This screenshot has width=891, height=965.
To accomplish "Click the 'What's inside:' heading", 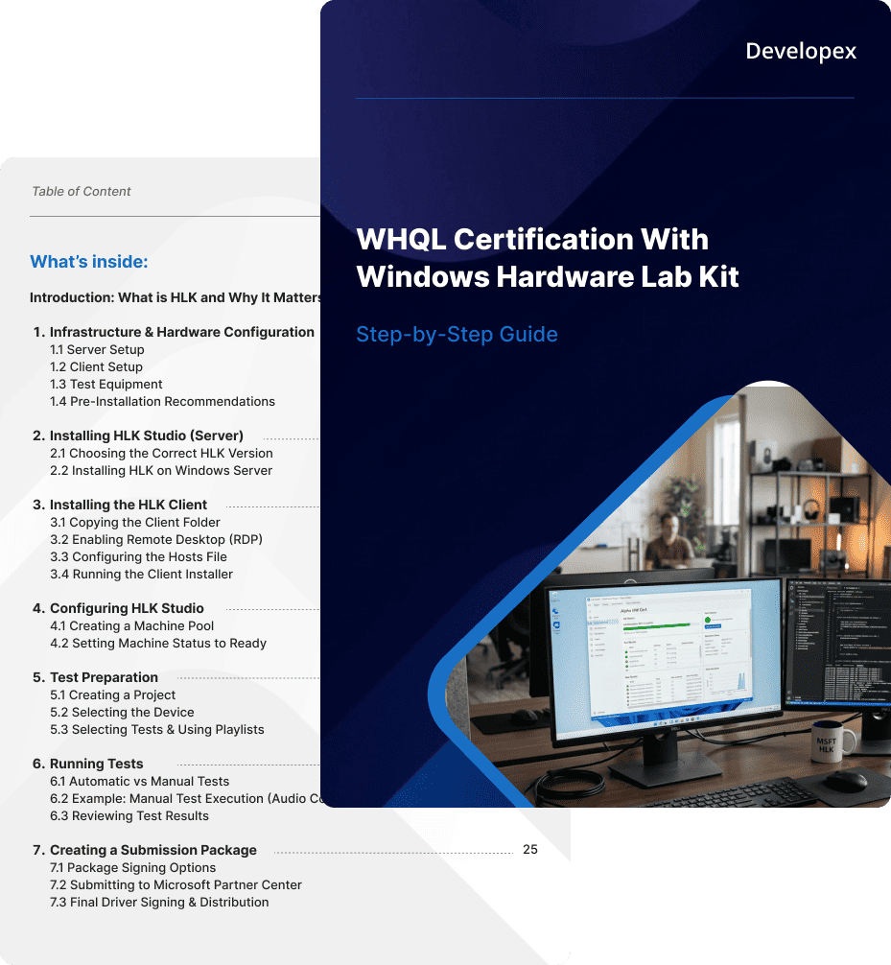I will pos(89,262).
